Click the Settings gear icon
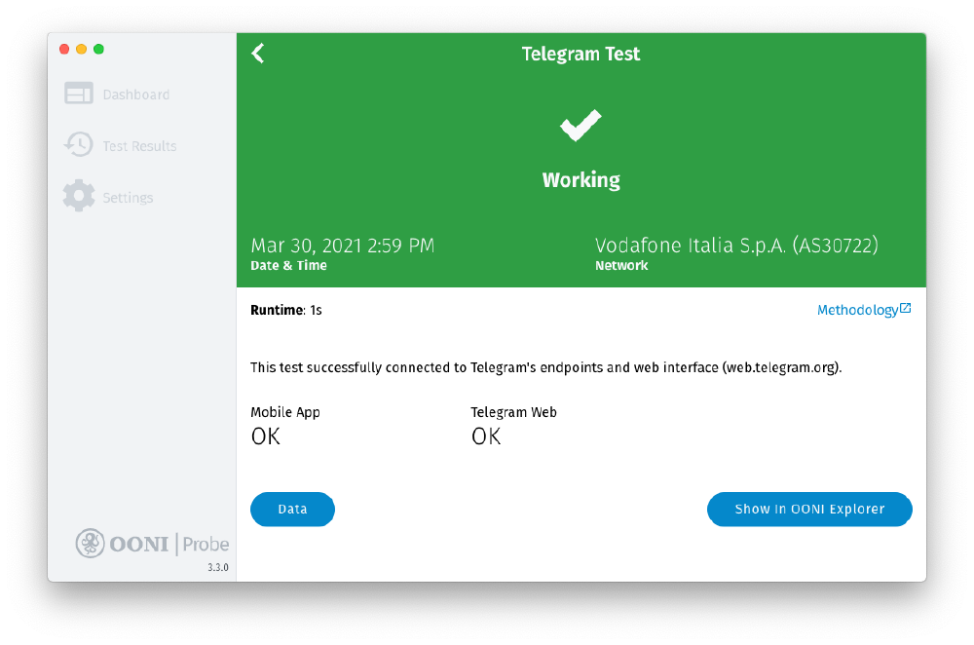The height and width of the screenshot is (645, 974). pos(79,196)
